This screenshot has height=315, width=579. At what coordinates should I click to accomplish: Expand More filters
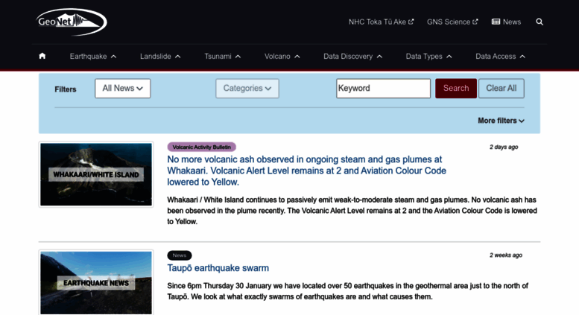(x=501, y=121)
